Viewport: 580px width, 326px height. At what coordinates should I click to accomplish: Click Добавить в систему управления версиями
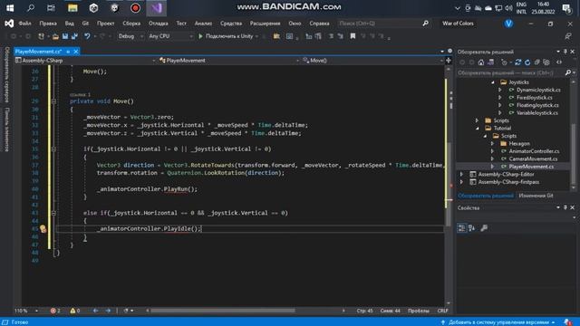pyautogui.click(x=498, y=322)
